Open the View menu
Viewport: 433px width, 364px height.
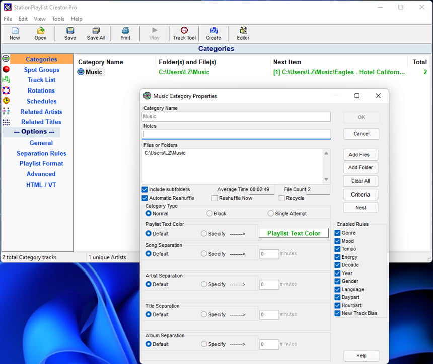(40, 19)
